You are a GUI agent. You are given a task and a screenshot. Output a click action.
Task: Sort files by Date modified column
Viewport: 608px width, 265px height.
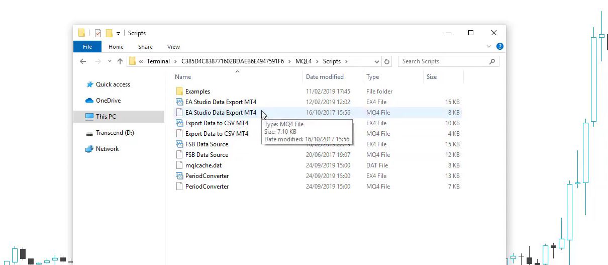pyautogui.click(x=325, y=77)
